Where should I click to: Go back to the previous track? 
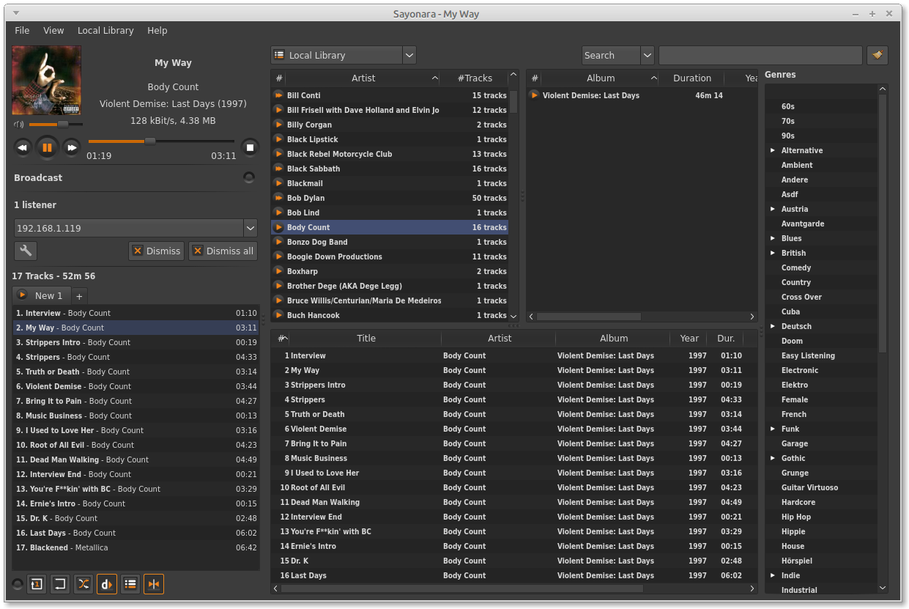point(23,147)
